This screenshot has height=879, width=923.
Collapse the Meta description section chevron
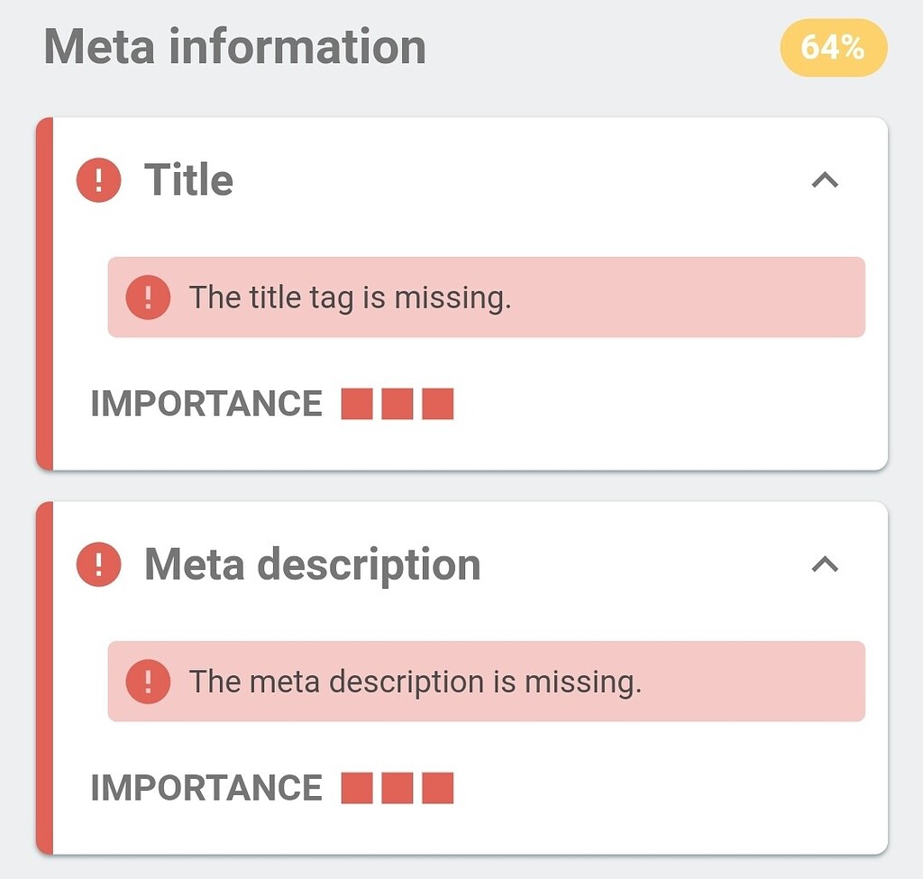pyautogui.click(x=825, y=564)
